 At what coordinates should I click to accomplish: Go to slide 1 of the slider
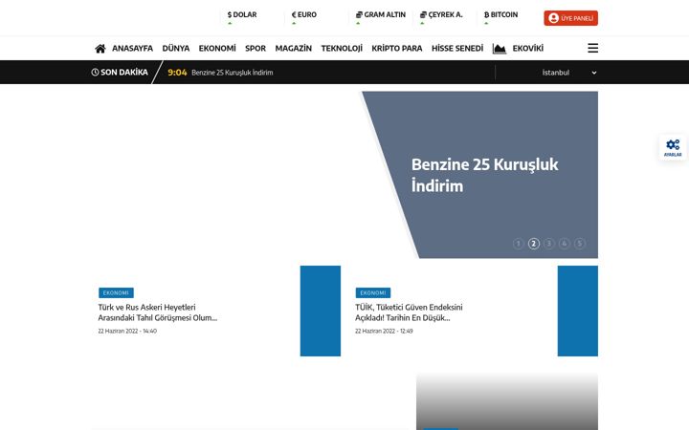click(518, 244)
